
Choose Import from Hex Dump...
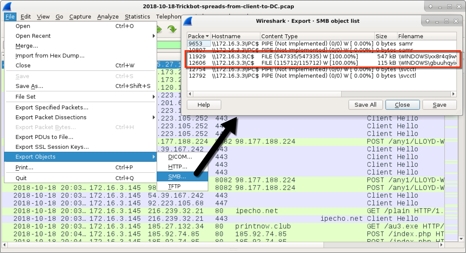pyautogui.click(x=80, y=55)
